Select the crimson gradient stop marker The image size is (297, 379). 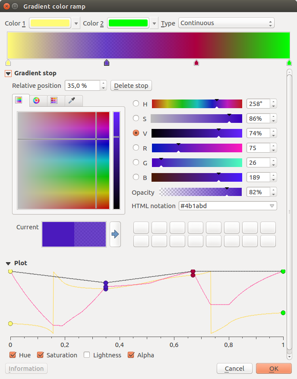pyautogui.click(x=196, y=63)
